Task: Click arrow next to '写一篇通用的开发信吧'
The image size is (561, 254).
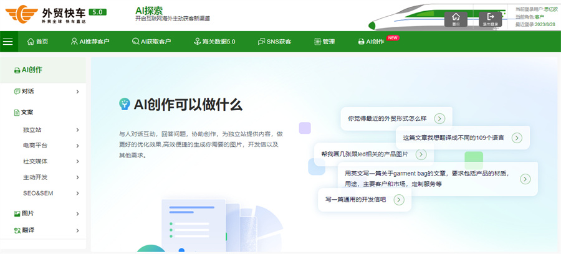Action: pyautogui.click(x=399, y=200)
